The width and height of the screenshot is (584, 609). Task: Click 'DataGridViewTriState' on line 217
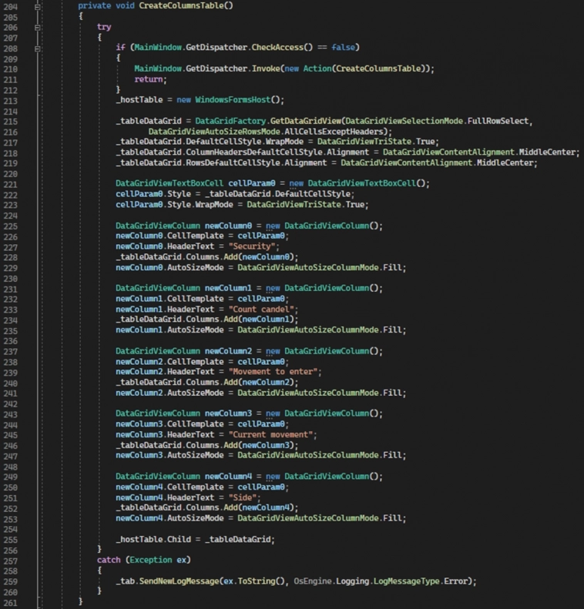point(364,142)
